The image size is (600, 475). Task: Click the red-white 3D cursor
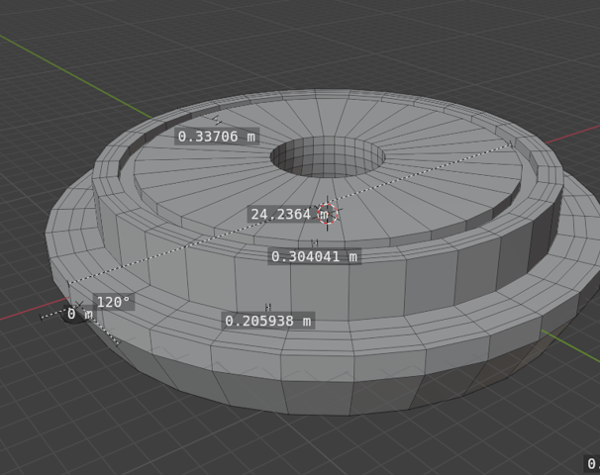click(328, 214)
